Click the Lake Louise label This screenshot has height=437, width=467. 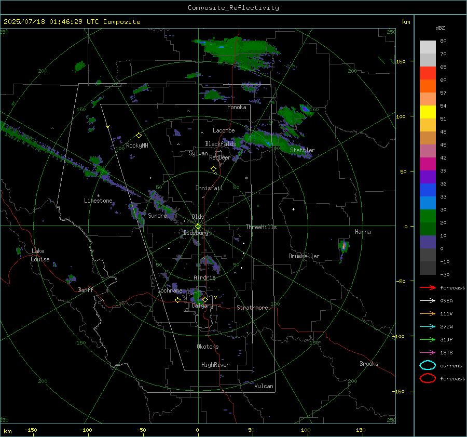pyautogui.click(x=40, y=255)
